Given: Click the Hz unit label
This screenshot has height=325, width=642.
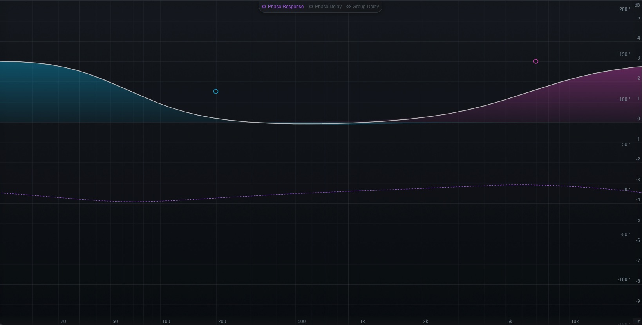Looking at the screenshot, I should pos(637,321).
